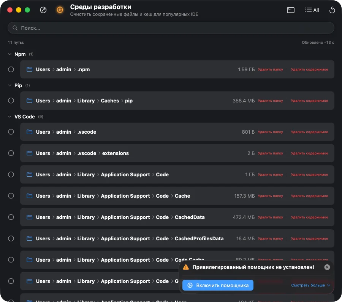Click Удалить папку for Caches pip
Viewport: 342px width, 302px height.
tap(271, 101)
